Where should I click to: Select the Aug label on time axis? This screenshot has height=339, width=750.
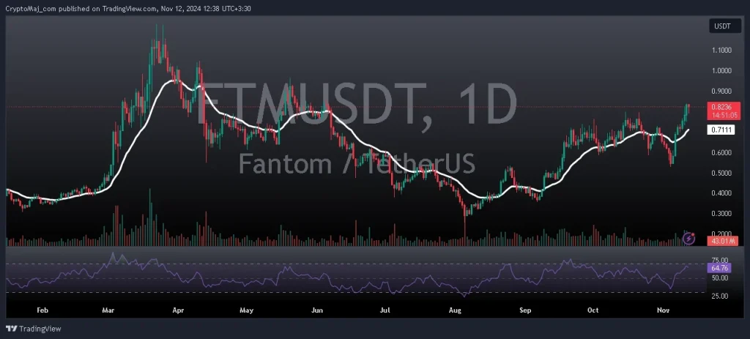point(455,310)
